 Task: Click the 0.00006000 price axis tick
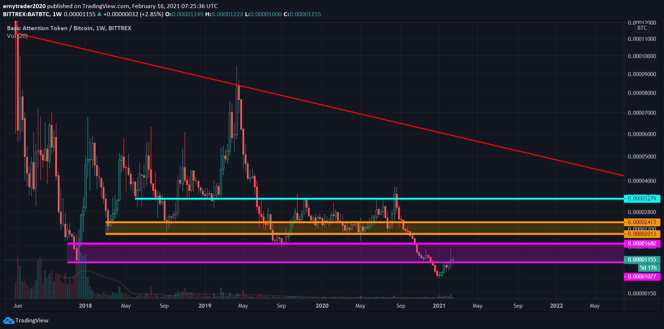click(x=642, y=134)
